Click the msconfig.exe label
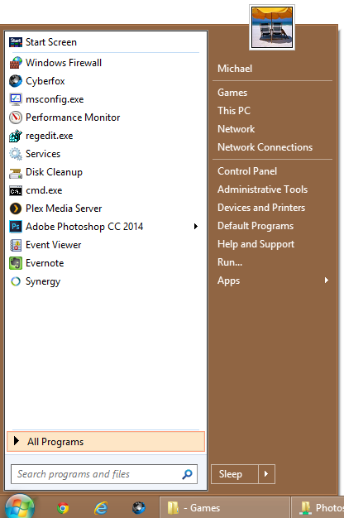This screenshot has height=518, width=344. [x=55, y=99]
